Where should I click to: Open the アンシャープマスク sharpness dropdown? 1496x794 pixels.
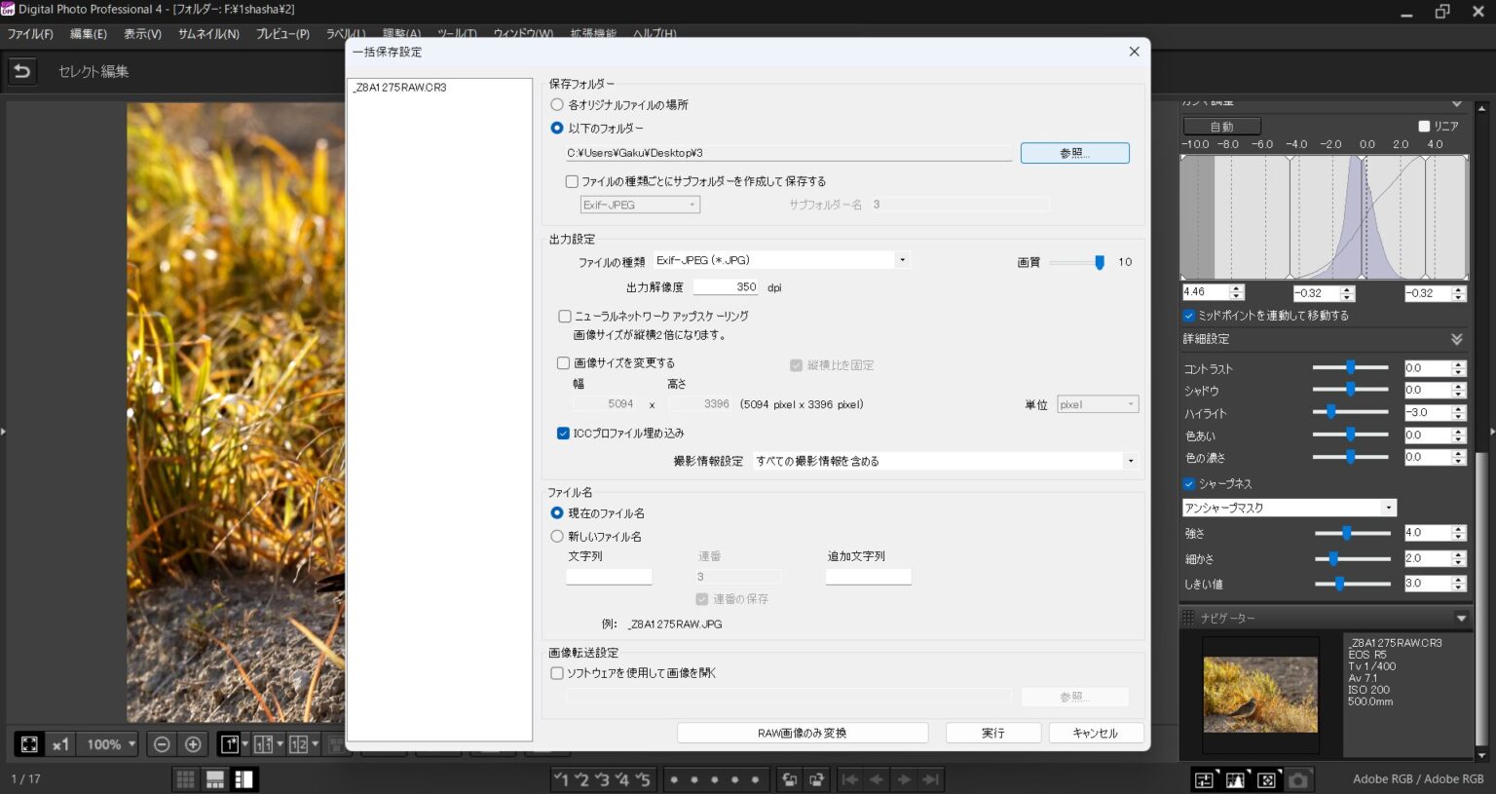coord(1289,508)
